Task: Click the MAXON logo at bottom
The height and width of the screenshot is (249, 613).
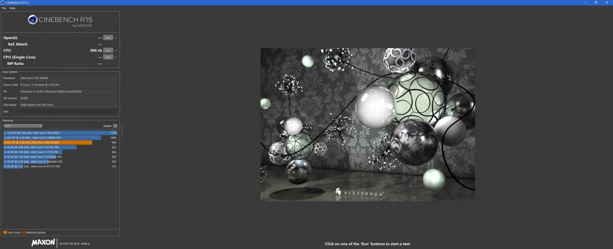Action: click(x=43, y=243)
